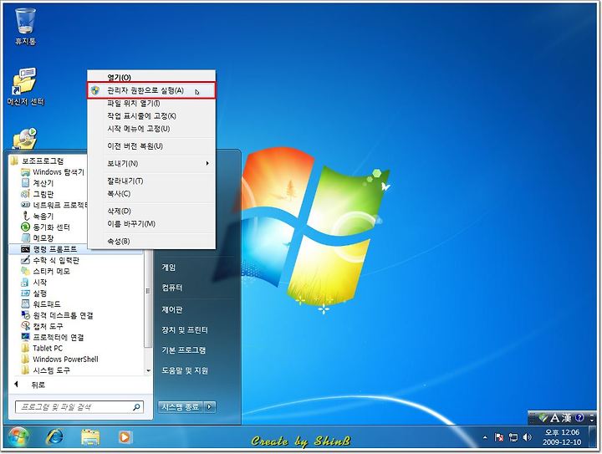Click the 시스템 종료 shutdown button
The width and height of the screenshot is (602, 454).
pos(181,407)
